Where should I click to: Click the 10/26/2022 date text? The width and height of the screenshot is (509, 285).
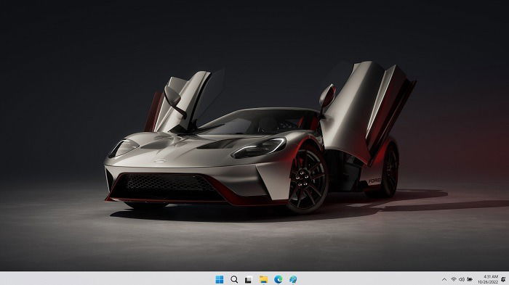point(488,282)
